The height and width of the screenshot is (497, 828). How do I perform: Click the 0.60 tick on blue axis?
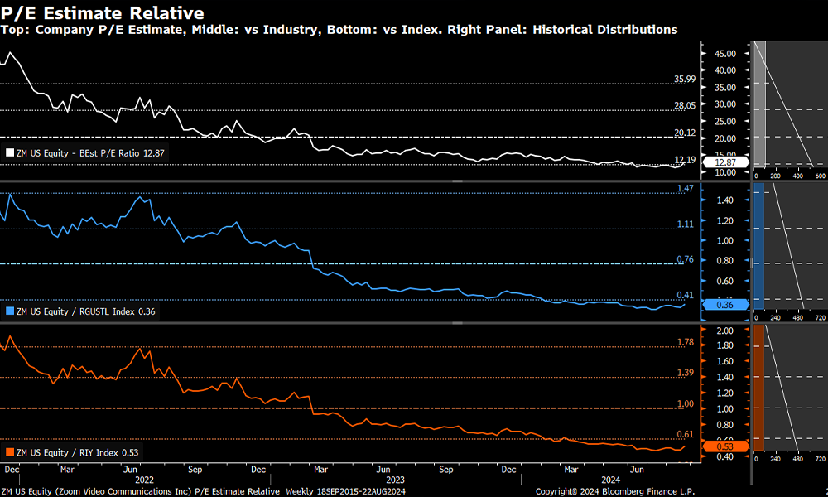point(725,281)
